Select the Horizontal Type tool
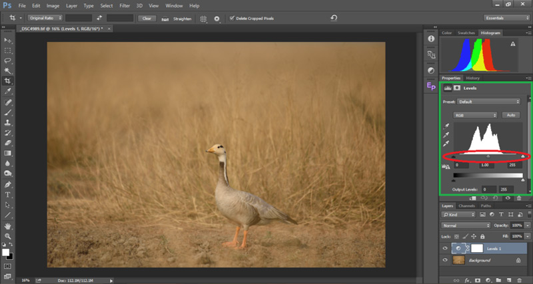The height and width of the screenshot is (284, 533). [8, 195]
